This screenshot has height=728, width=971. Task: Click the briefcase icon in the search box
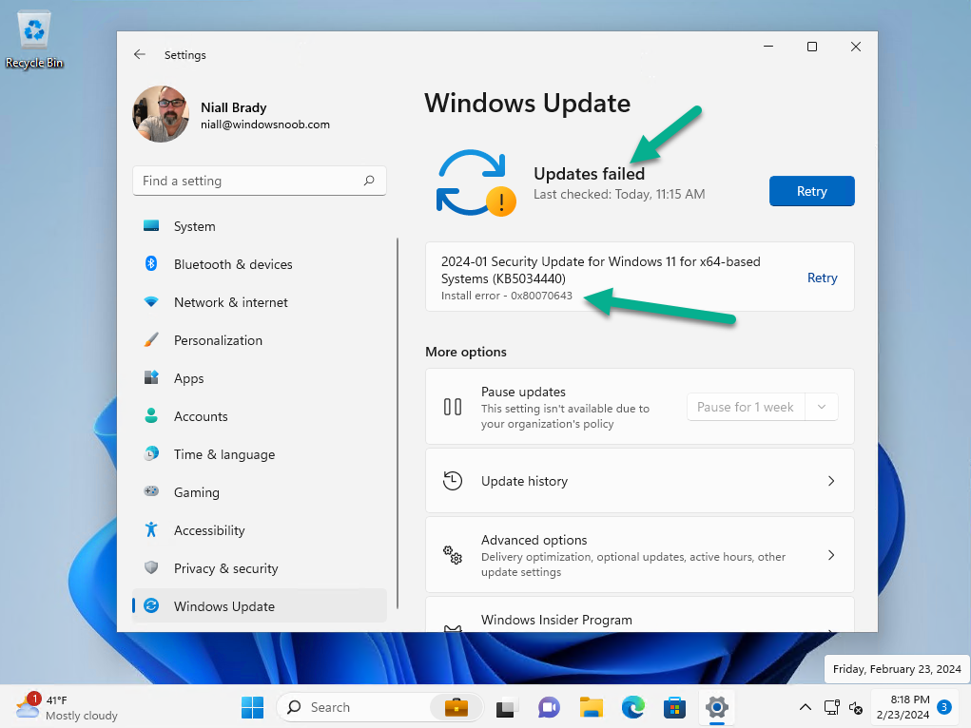tap(456, 707)
